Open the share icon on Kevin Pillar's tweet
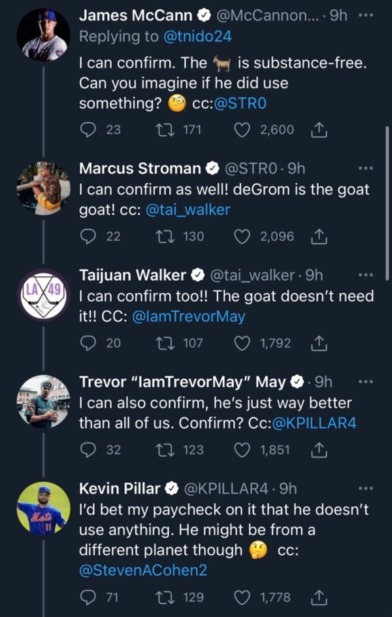Image resolution: width=392 pixels, height=617 pixels. (x=319, y=597)
